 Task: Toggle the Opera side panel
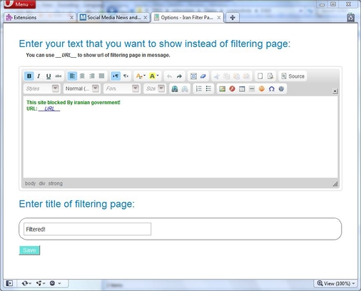click(9, 283)
